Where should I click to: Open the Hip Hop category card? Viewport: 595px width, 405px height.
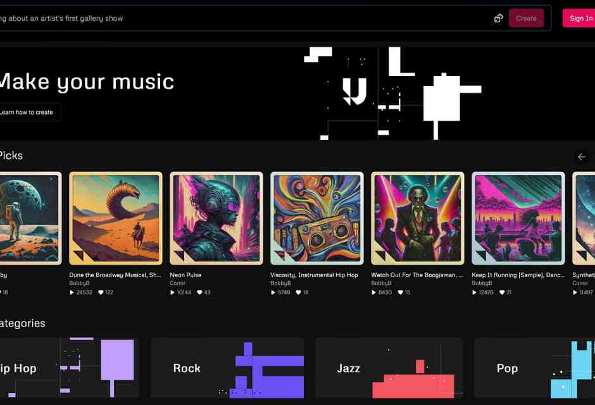click(x=69, y=368)
